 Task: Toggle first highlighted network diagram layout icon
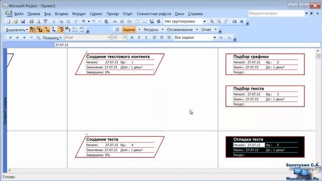click(32, 30)
